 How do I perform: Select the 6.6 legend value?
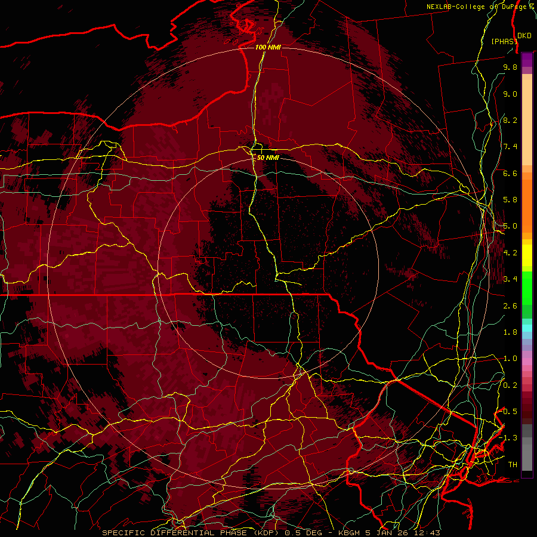click(510, 173)
